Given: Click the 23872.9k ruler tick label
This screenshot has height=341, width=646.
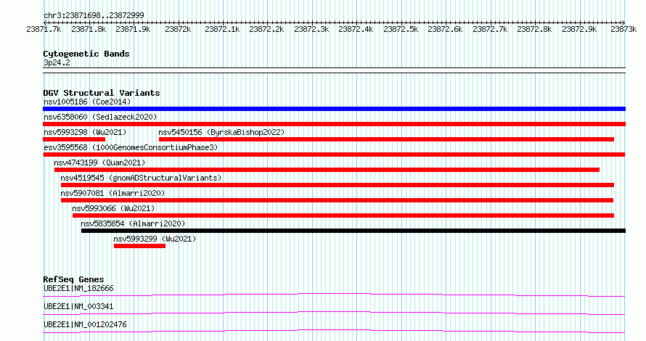Looking at the screenshot, I should [x=580, y=29].
